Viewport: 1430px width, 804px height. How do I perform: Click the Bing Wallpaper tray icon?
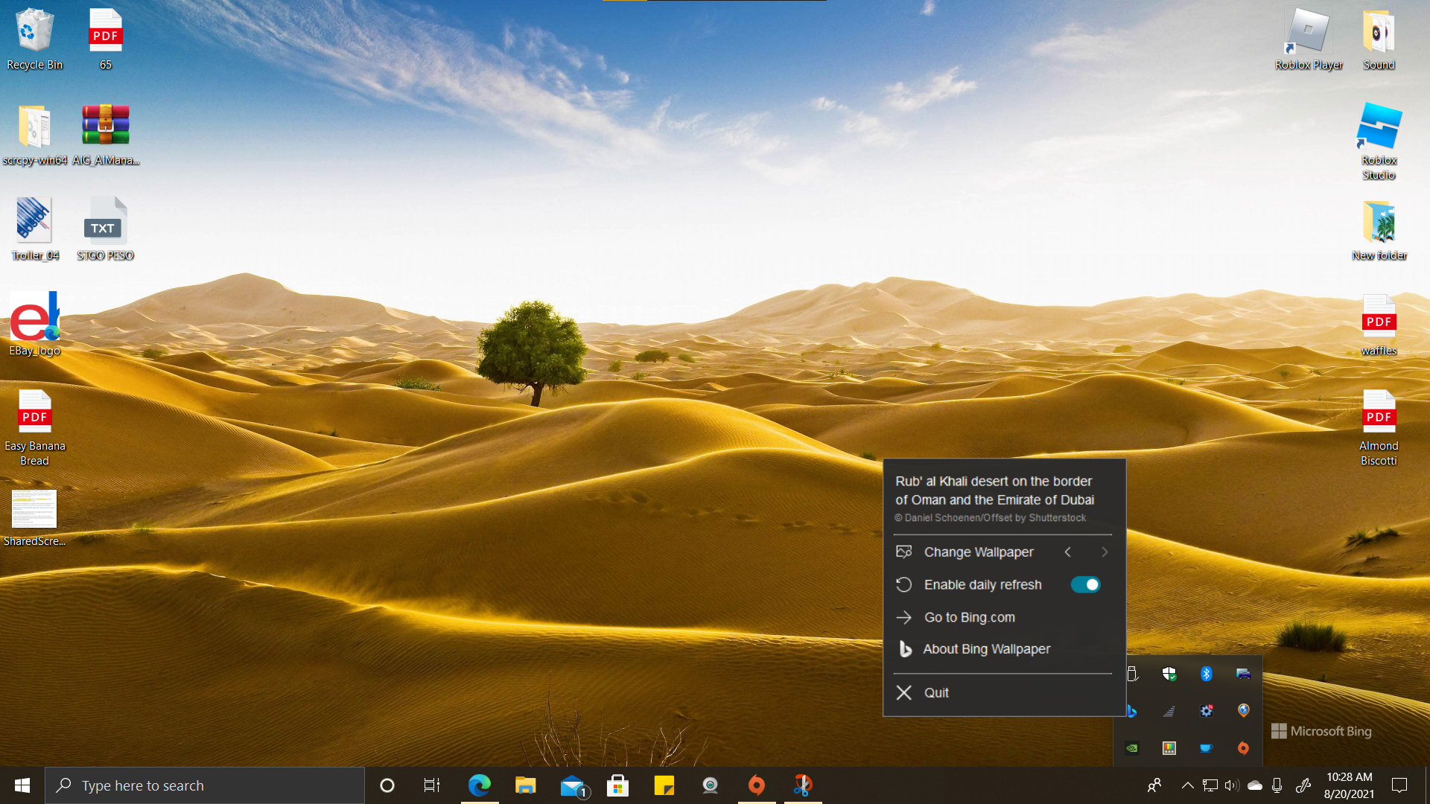pos(1131,711)
